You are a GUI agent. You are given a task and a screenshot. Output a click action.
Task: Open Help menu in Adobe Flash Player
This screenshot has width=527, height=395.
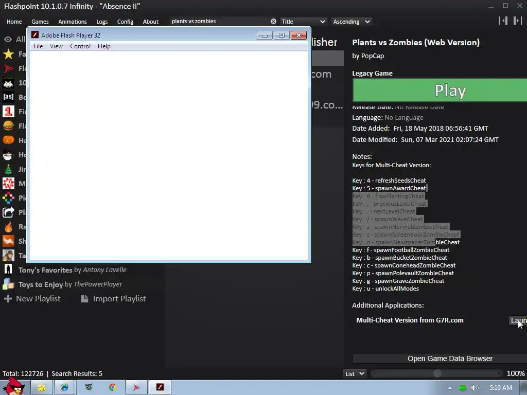point(104,46)
